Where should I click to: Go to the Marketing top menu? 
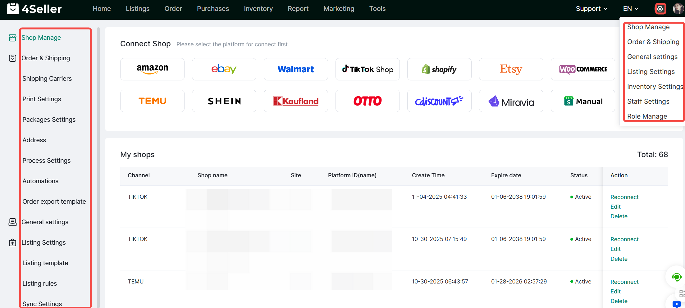[x=339, y=9]
